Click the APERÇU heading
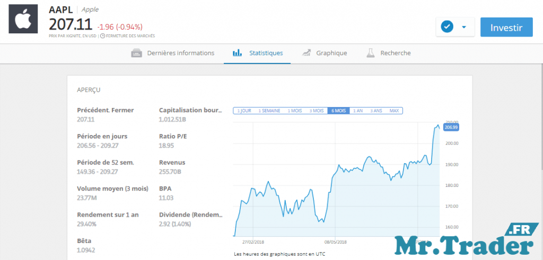Image resolution: width=543 pixels, height=260 pixels. [x=89, y=90]
